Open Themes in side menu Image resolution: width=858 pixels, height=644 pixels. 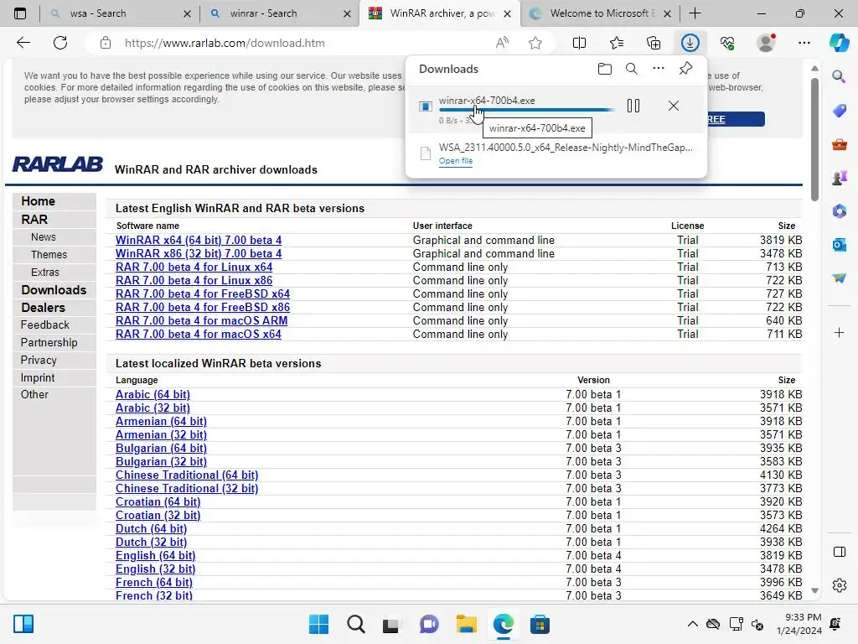[49, 254]
